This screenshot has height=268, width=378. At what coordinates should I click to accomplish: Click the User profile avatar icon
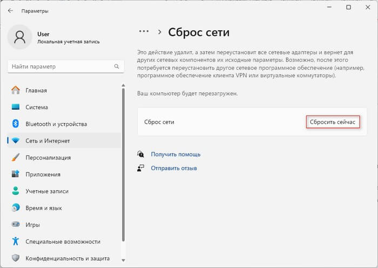coord(21,37)
